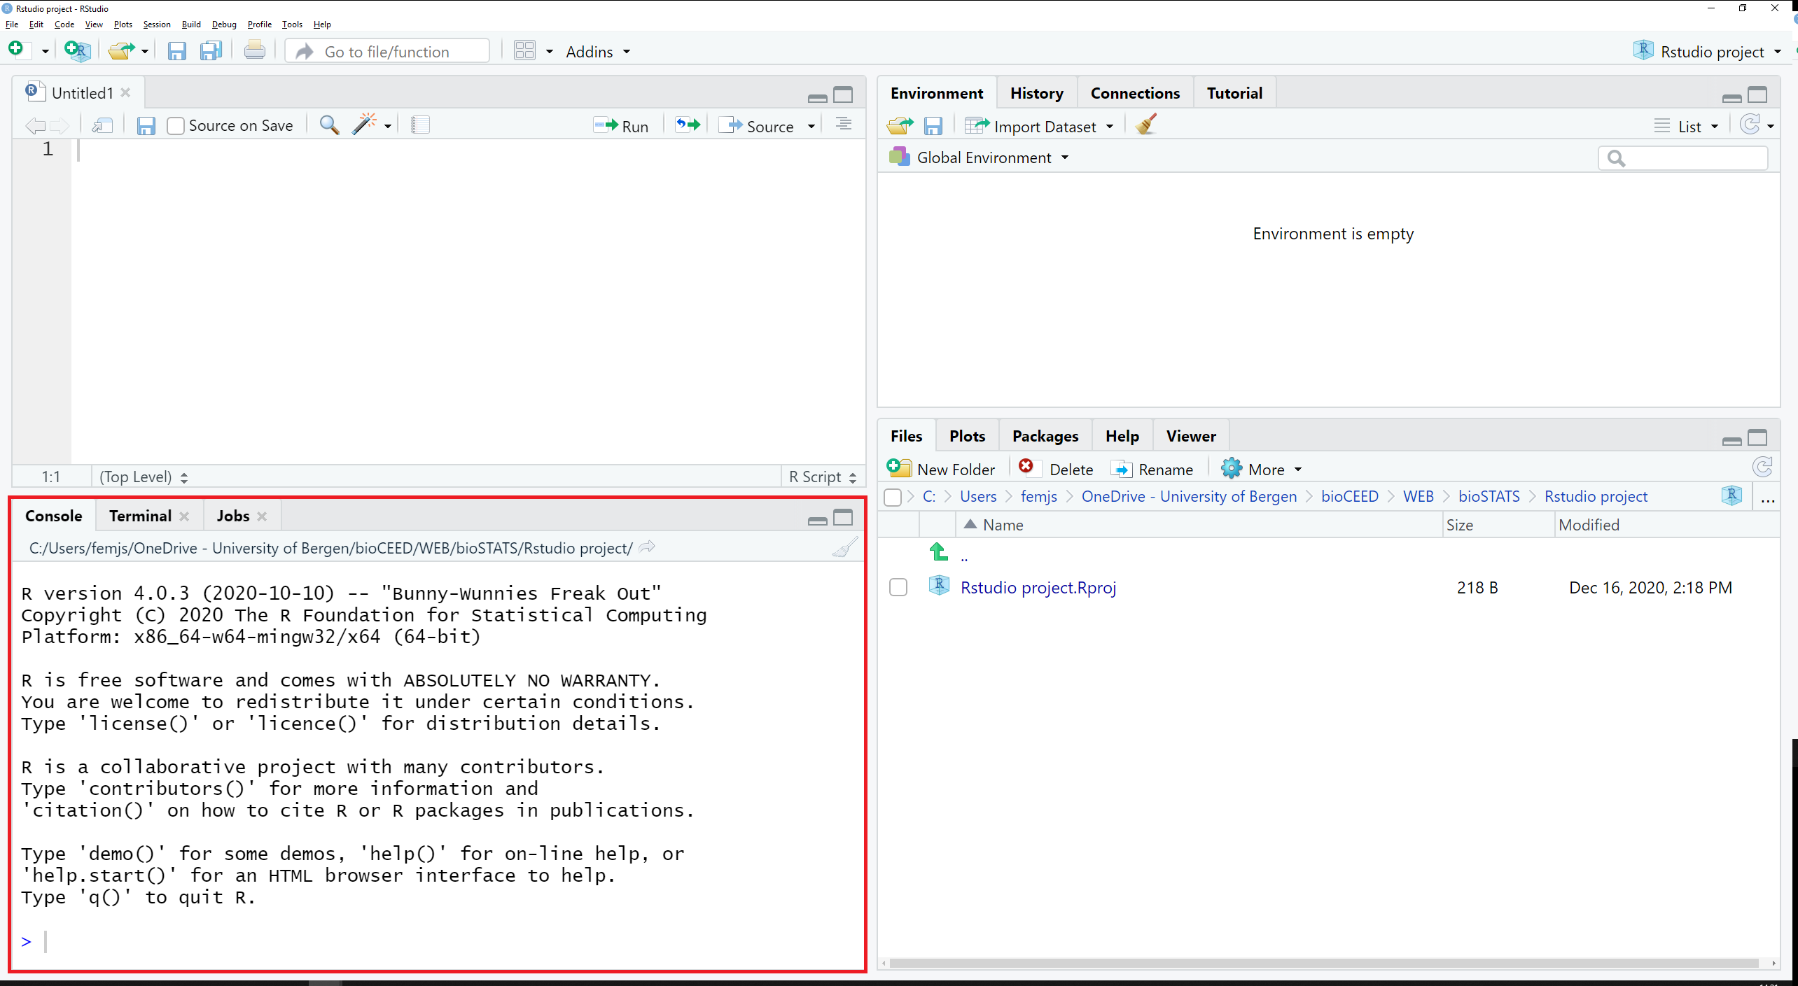Click the Rstudio project.Rproj file
1798x986 pixels.
[1039, 586]
